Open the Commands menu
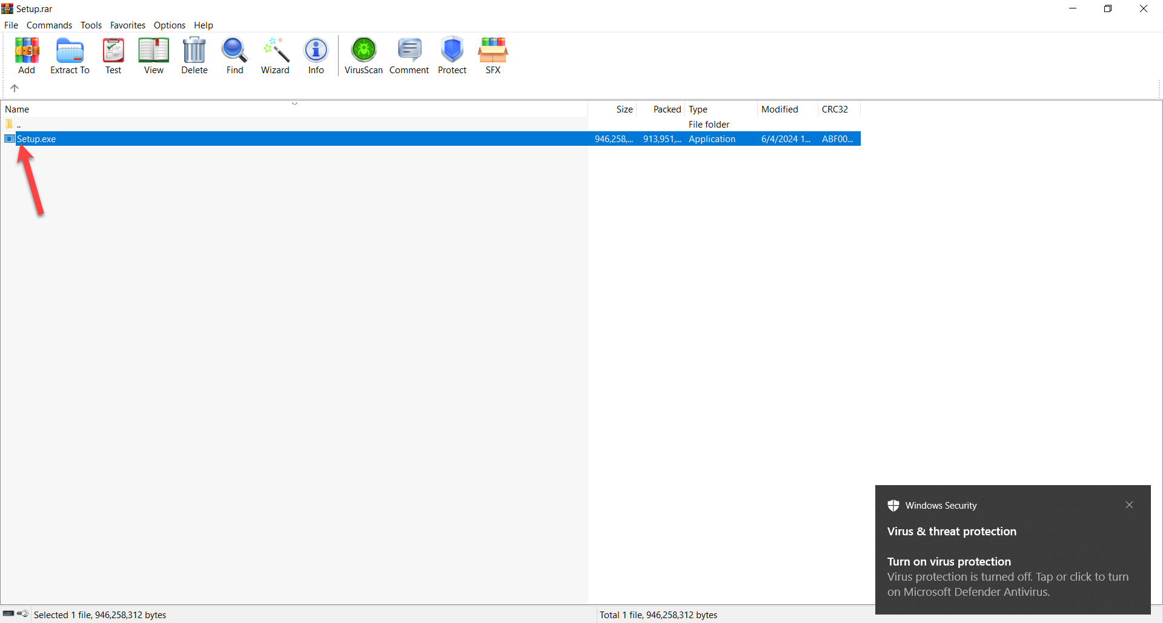Image resolution: width=1163 pixels, height=623 pixels. click(49, 25)
